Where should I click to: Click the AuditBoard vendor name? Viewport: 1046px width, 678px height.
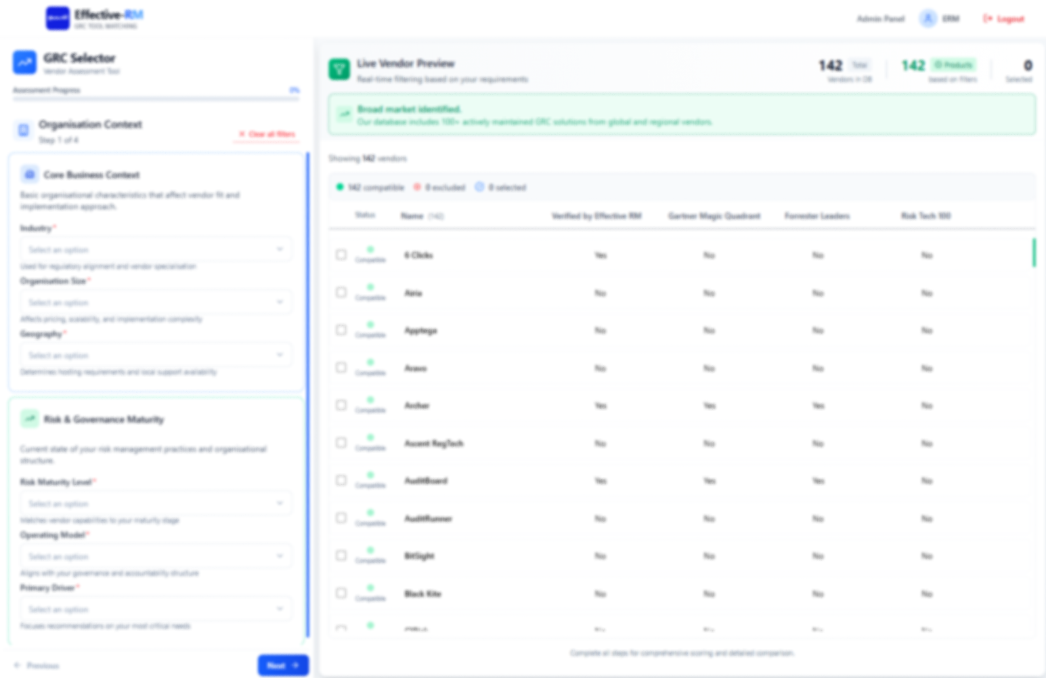point(426,481)
